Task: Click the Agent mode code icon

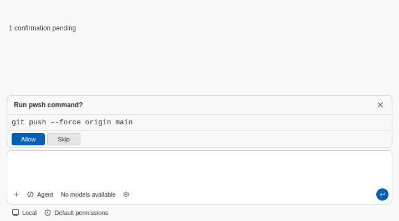Action: [30, 194]
